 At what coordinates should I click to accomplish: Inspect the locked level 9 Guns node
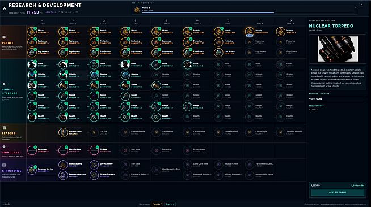280,64
